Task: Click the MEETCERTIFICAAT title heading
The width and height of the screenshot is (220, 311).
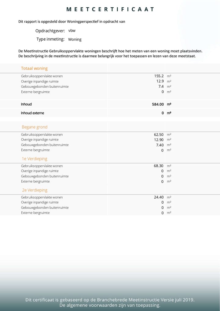Action: 110,9
